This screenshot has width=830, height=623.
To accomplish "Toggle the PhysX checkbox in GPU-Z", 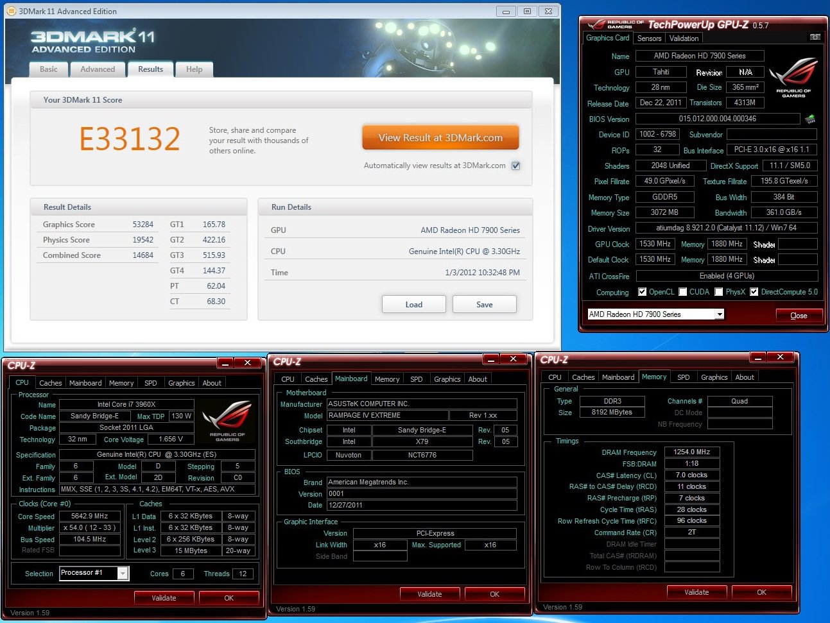I will pyautogui.click(x=719, y=292).
